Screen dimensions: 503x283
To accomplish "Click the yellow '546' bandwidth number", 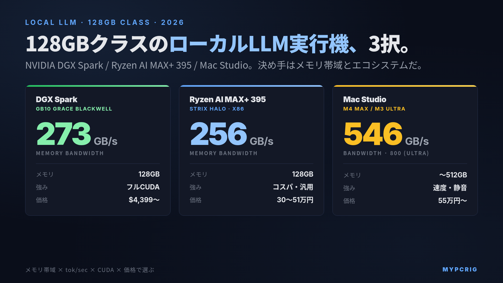I will 373,134.
